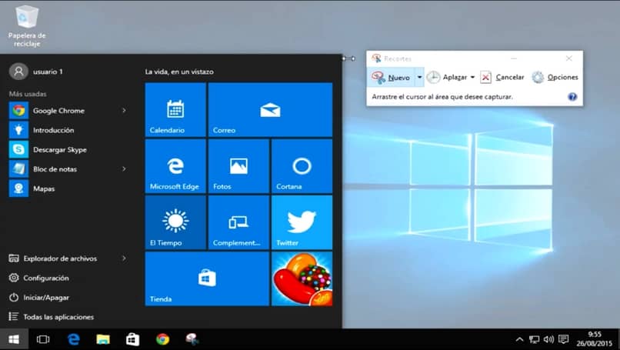Open El Tiempo weather tile
Image resolution: width=620 pixels, height=350 pixels.
tap(175, 222)
